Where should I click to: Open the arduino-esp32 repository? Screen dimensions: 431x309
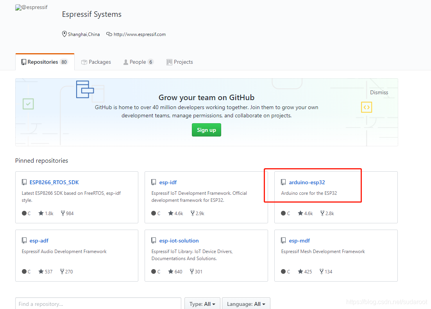coord(307,182)
